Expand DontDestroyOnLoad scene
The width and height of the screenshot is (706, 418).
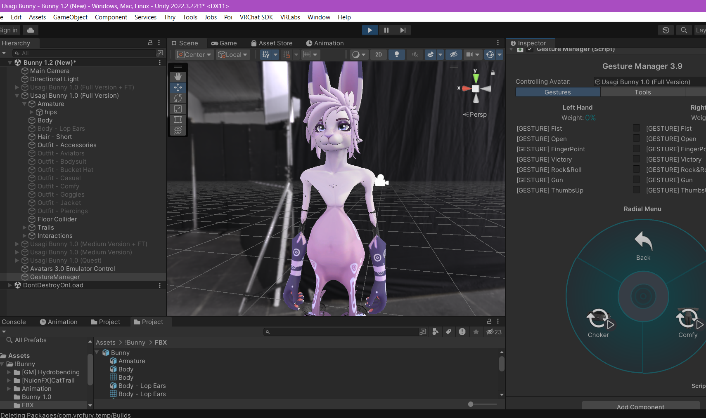pos(10,285)
